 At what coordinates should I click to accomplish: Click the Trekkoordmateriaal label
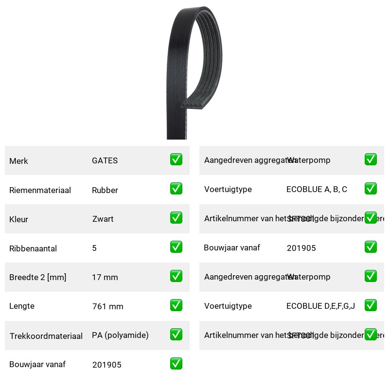[x=46, y=336]
